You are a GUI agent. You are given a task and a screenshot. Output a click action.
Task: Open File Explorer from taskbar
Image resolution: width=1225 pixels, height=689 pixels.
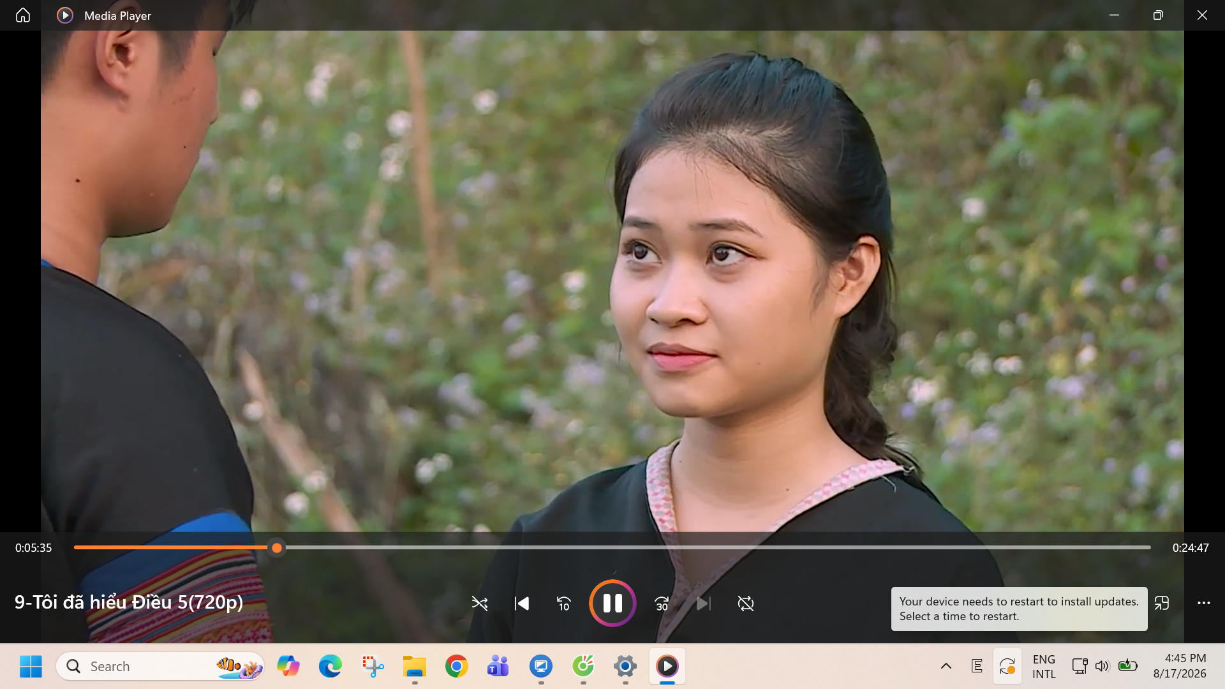[415, 667]
